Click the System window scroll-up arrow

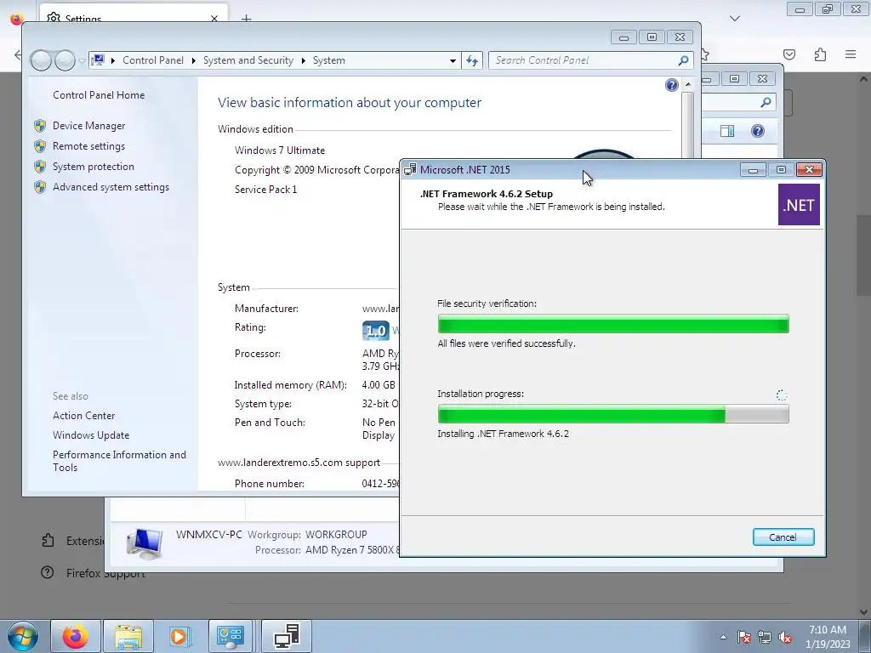click(687, 84)
